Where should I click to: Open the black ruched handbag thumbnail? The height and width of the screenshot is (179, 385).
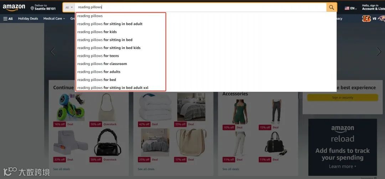pos(108,142)
